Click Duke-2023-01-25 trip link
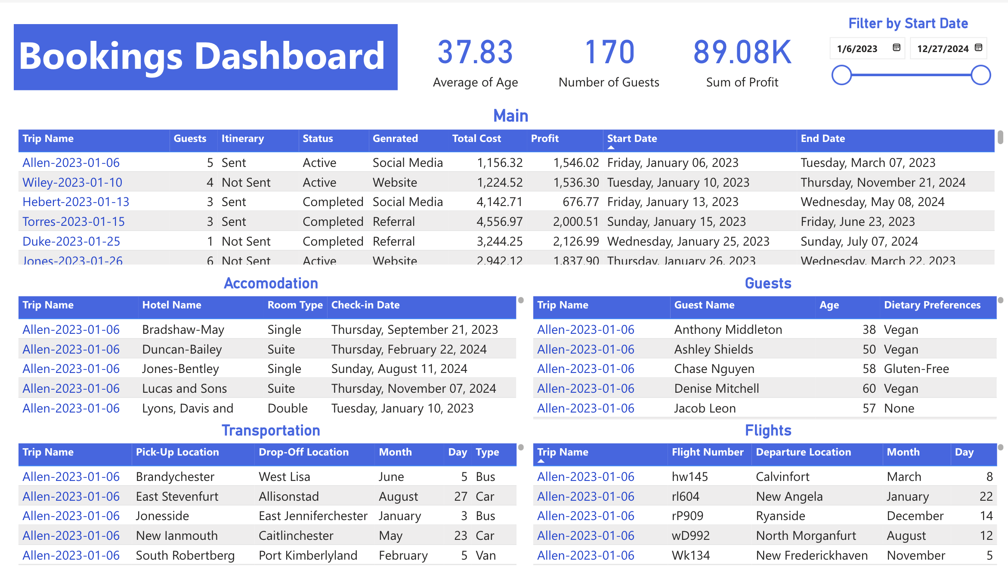This screenshot has width=1008, height=579. click(71, 241)
